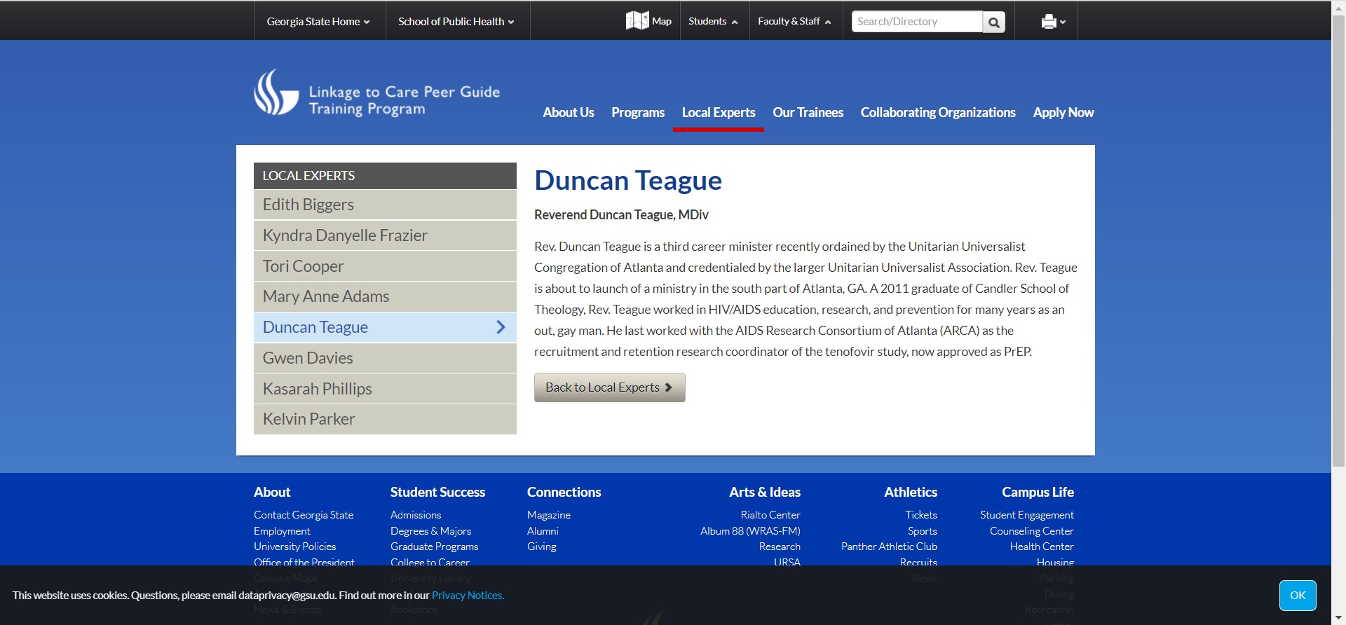Viewport: 1346px width, 625px height.
Task: Open the Privacy Notices link
Action: pyautogui.click(x=468, y=596)
